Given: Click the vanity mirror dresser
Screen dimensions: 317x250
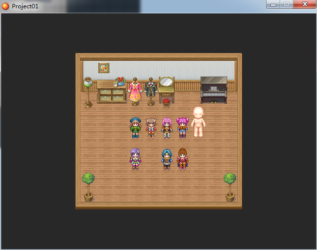Looking at the screenshot, I should click(167, 90).
